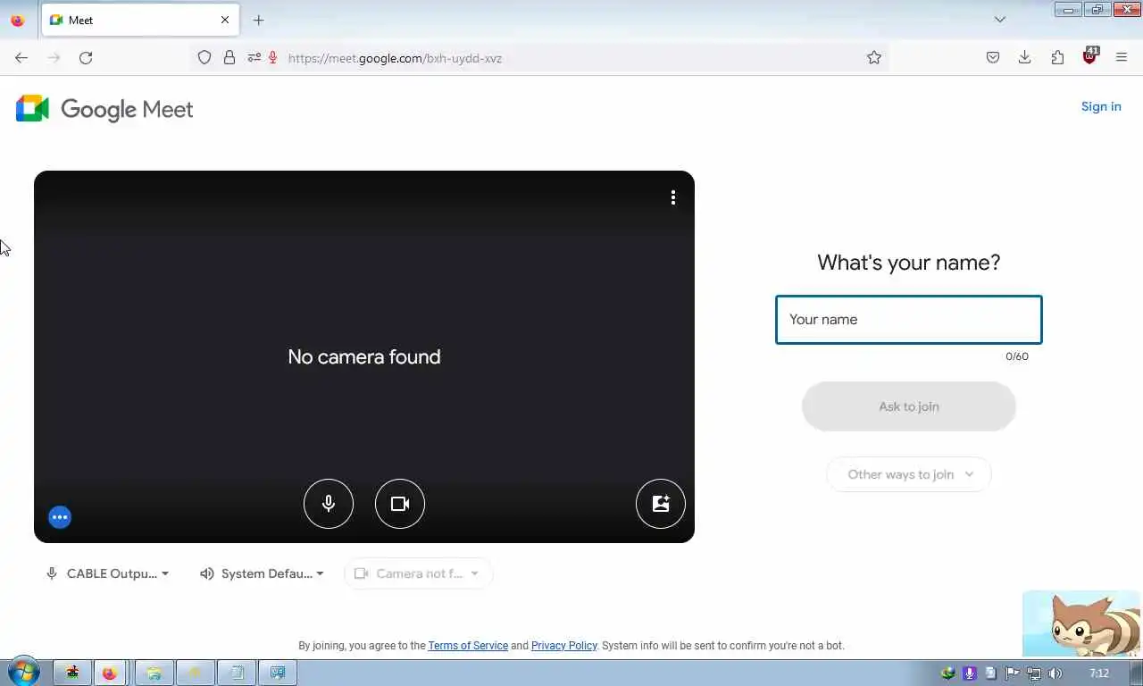Bookmark this page with the star

click(874, 58)
